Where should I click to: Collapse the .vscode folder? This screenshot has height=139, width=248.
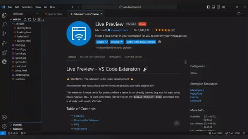13,24
